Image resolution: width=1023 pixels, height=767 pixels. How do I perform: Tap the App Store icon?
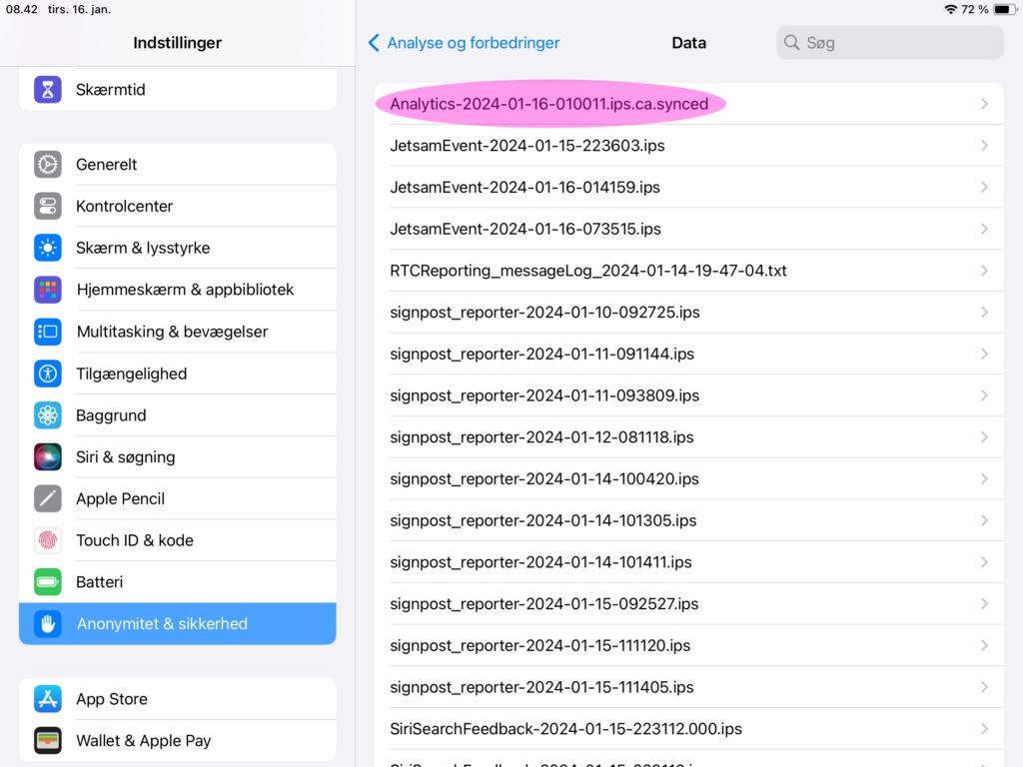pos(48,699)
